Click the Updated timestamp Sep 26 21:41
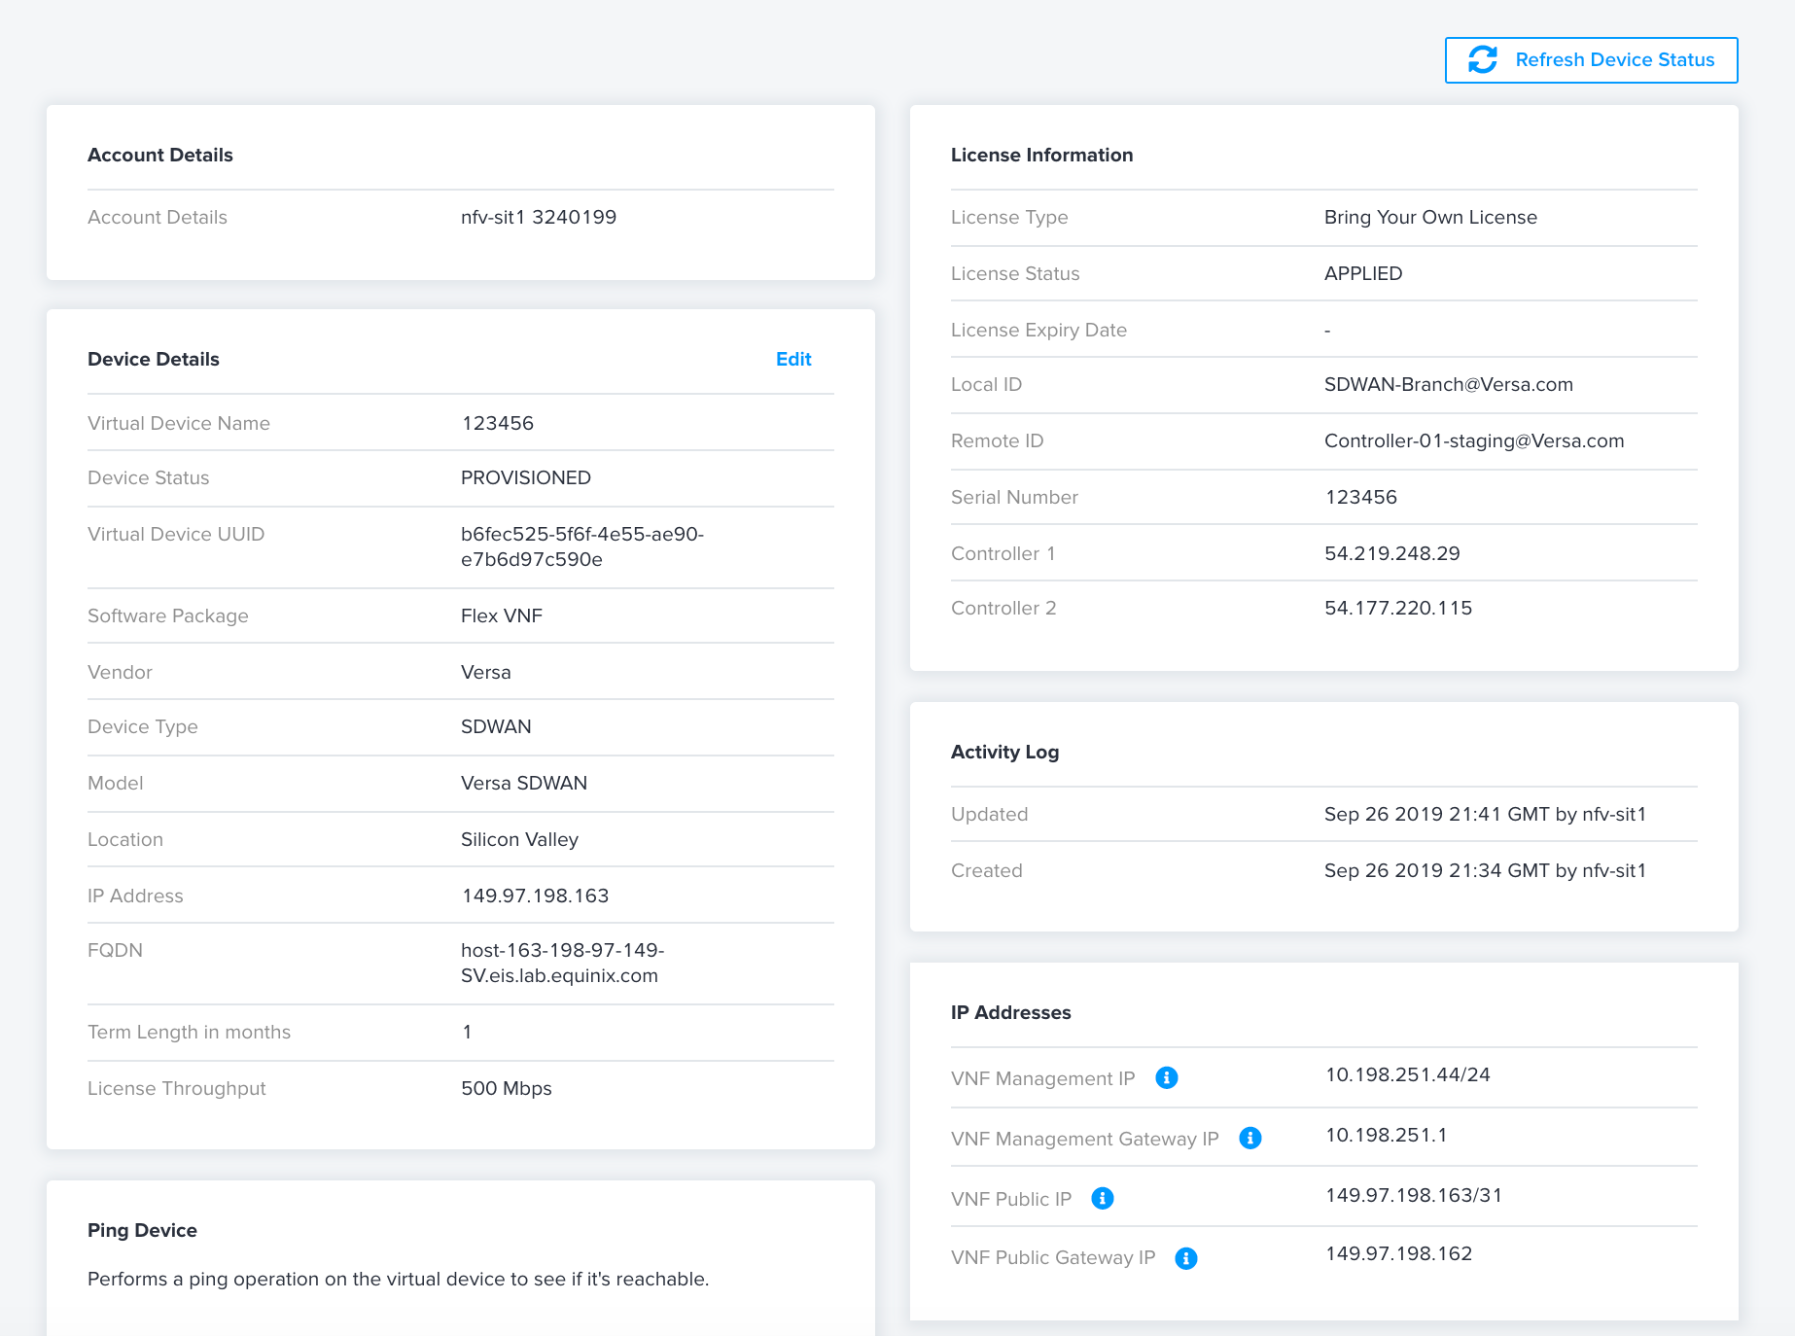Viewport: 1795px width, 1336px height. pos(1486,814)
